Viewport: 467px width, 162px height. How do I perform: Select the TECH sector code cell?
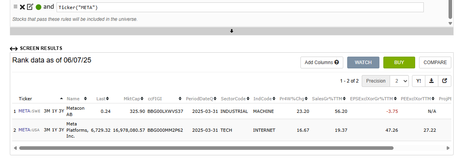coord(226,130)
